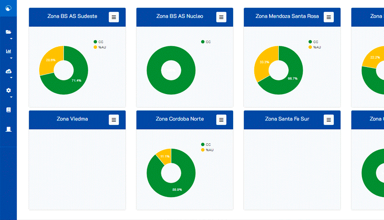
Task: Expand the arrow below the bar chart icon
Action: 11,58
